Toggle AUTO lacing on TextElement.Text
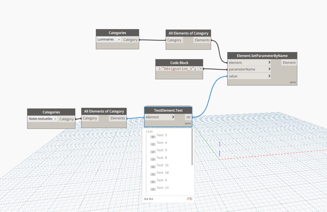The image size is (327, 212). [188, 124]
